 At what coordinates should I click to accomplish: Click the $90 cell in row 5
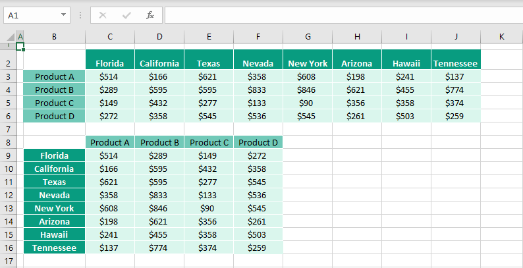[x=308, y=103]
